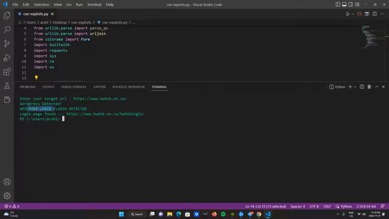This screenshot has width=389, height=219.
Task: Expand the new terminal launch profile dropdown
Action: pyautogui.click(x=355, y=87)
